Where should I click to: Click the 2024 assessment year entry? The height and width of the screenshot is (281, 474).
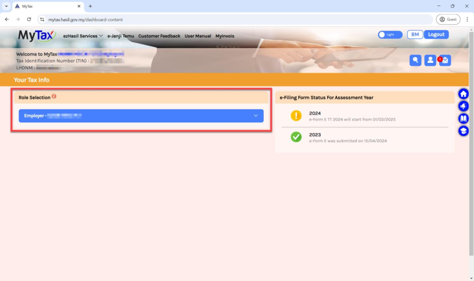point(365,116)
